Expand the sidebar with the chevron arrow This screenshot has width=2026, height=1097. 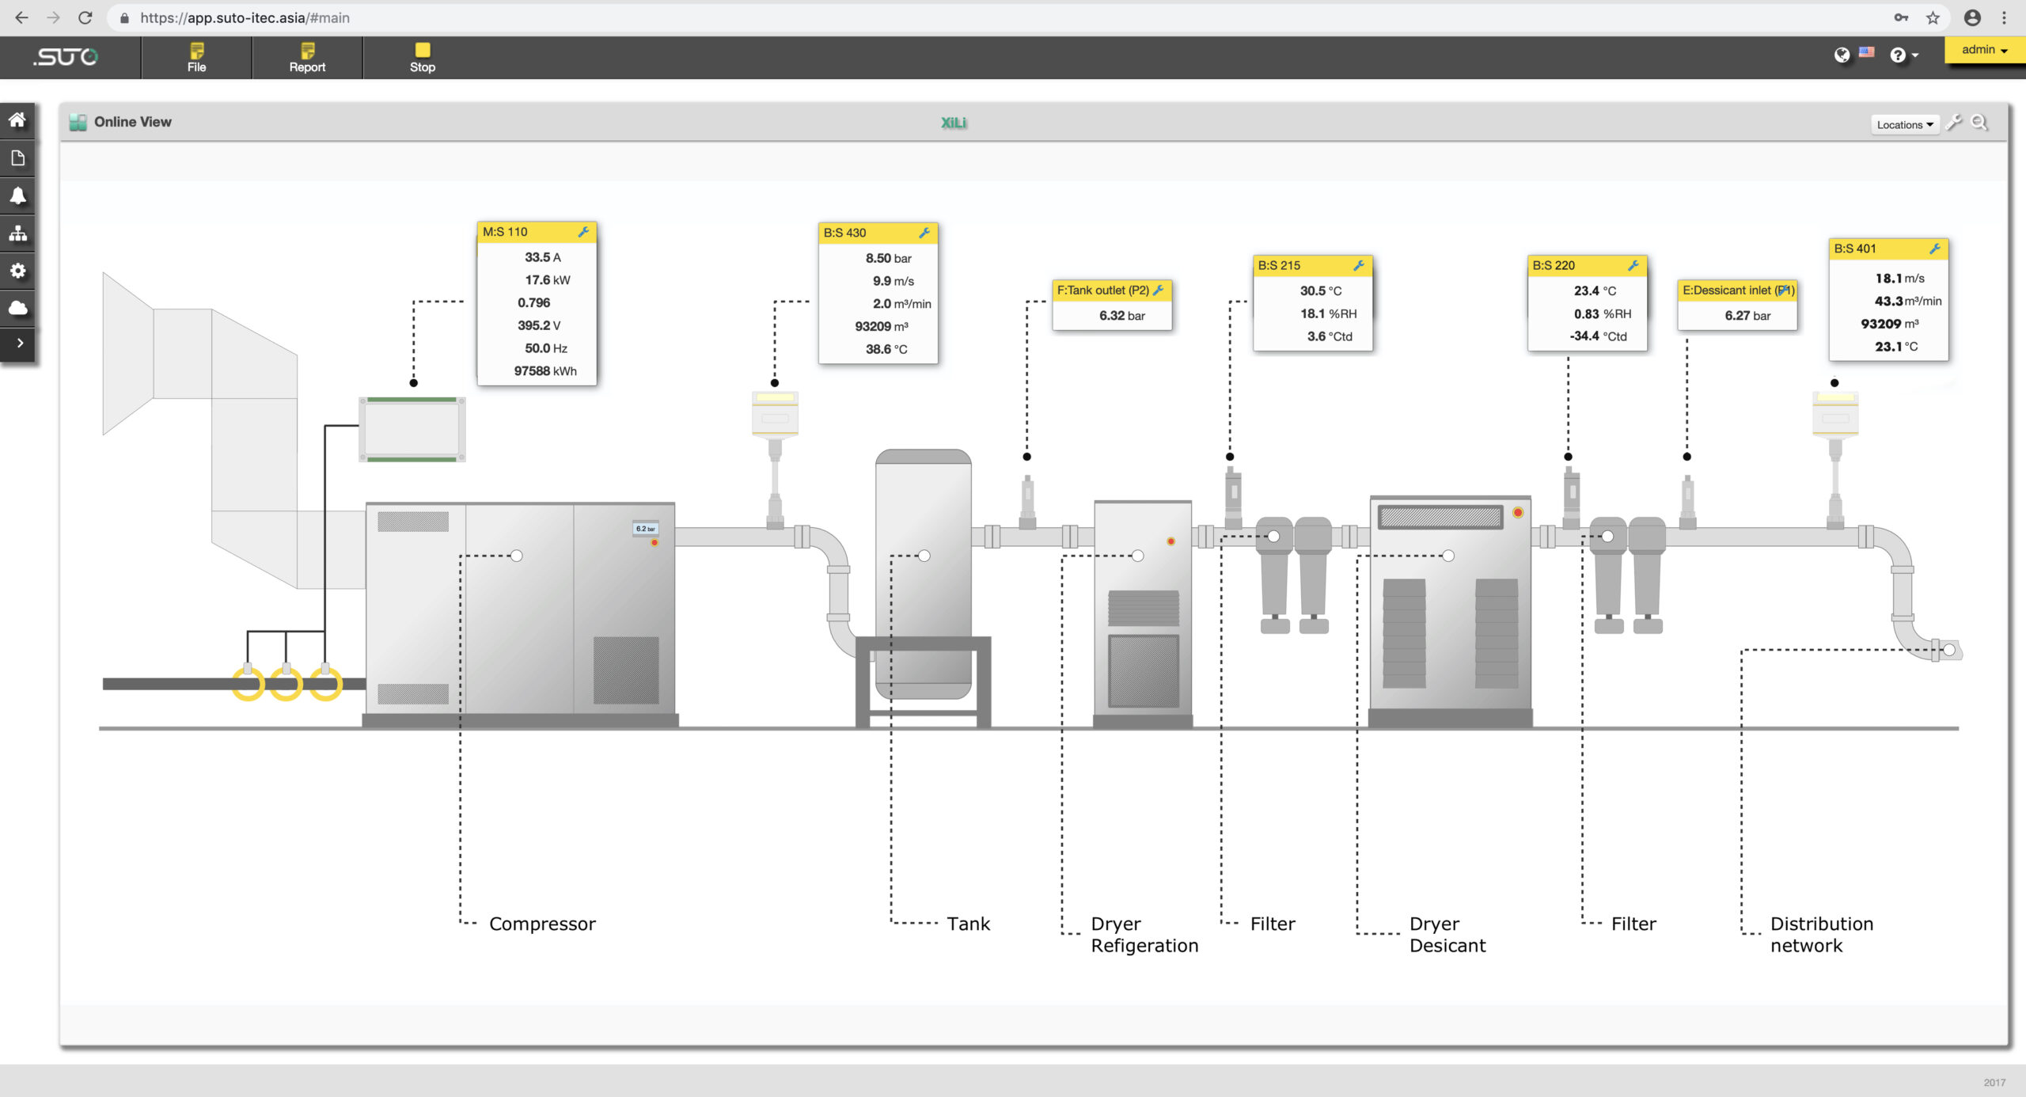[19, 344]
